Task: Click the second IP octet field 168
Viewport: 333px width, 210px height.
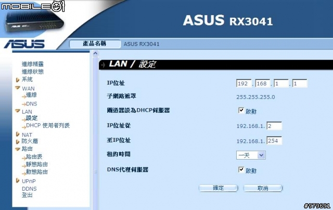Action: (x=262, y=83)
